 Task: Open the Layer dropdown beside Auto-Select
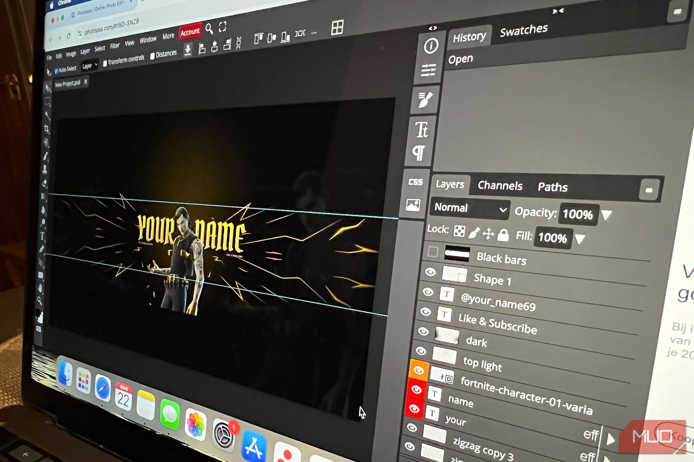click(x=90, y=65)
